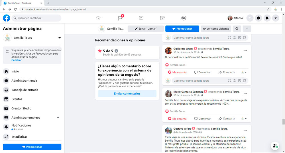The height and width of the screenshot is (153, 285).
Task: Click Ver como visitante button
Action: pos(216,29)
